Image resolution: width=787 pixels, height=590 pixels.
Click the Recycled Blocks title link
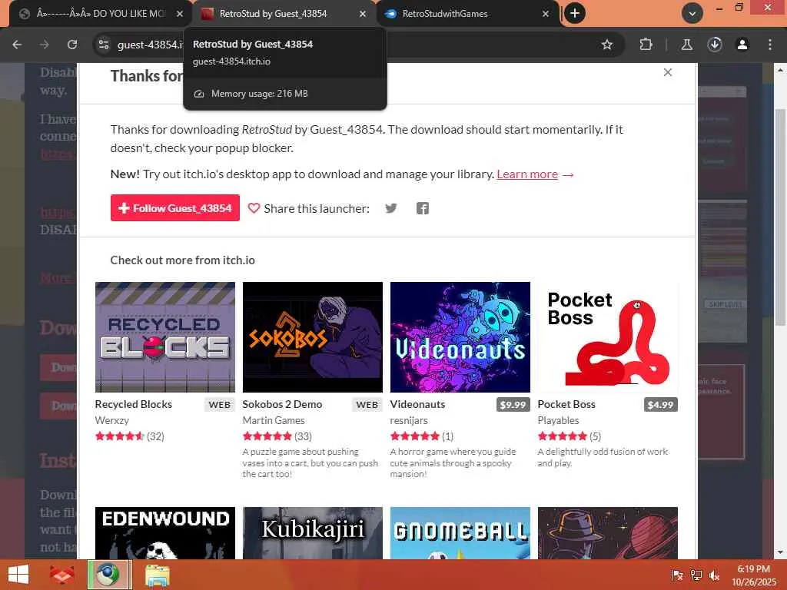[x=134, y=404]
